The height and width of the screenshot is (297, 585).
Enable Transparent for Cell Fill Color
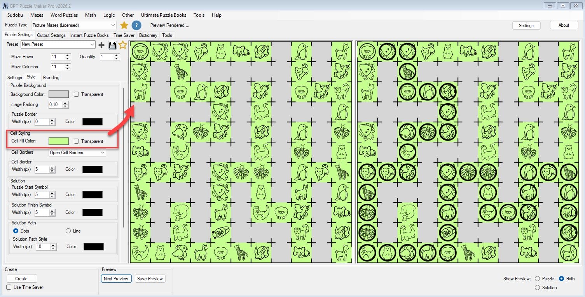[x=77, y=141]
